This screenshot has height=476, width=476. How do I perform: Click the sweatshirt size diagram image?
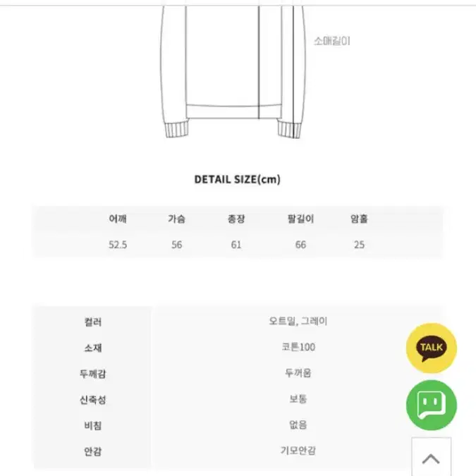(x=233, y=72)
